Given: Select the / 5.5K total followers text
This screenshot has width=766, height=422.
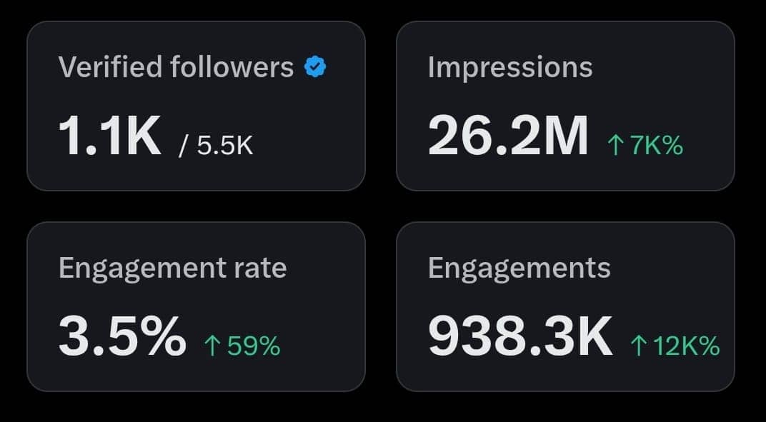Looking at the screenshot, I should click(x=216, y=146).
